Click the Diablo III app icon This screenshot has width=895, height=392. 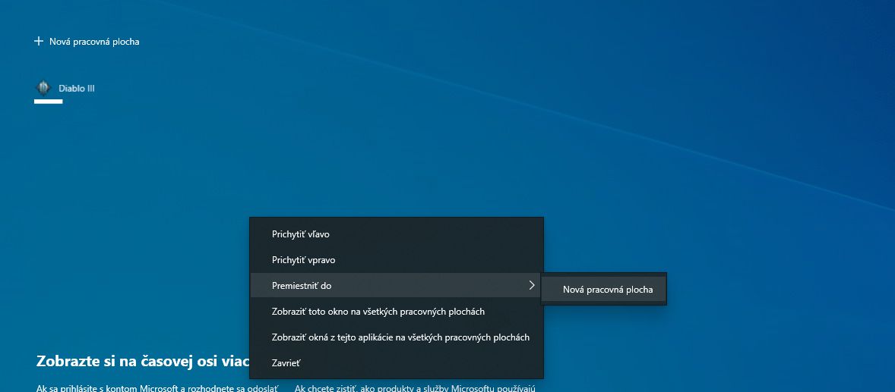click(43, 88)
